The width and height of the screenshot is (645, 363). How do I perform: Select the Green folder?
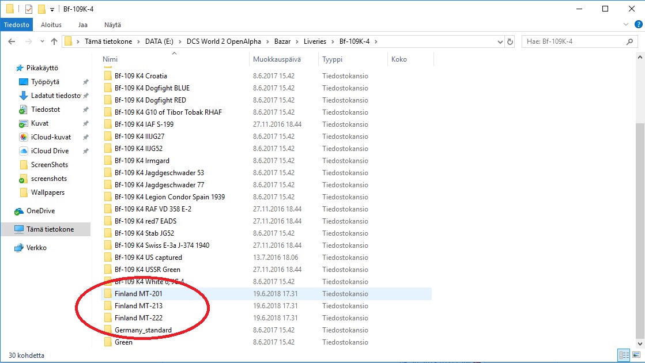pyautogui.click(x=123, y=342)
